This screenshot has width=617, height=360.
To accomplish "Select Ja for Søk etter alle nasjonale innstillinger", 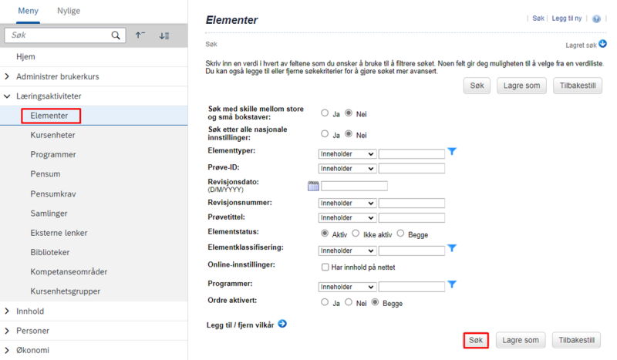I will 325,134.
